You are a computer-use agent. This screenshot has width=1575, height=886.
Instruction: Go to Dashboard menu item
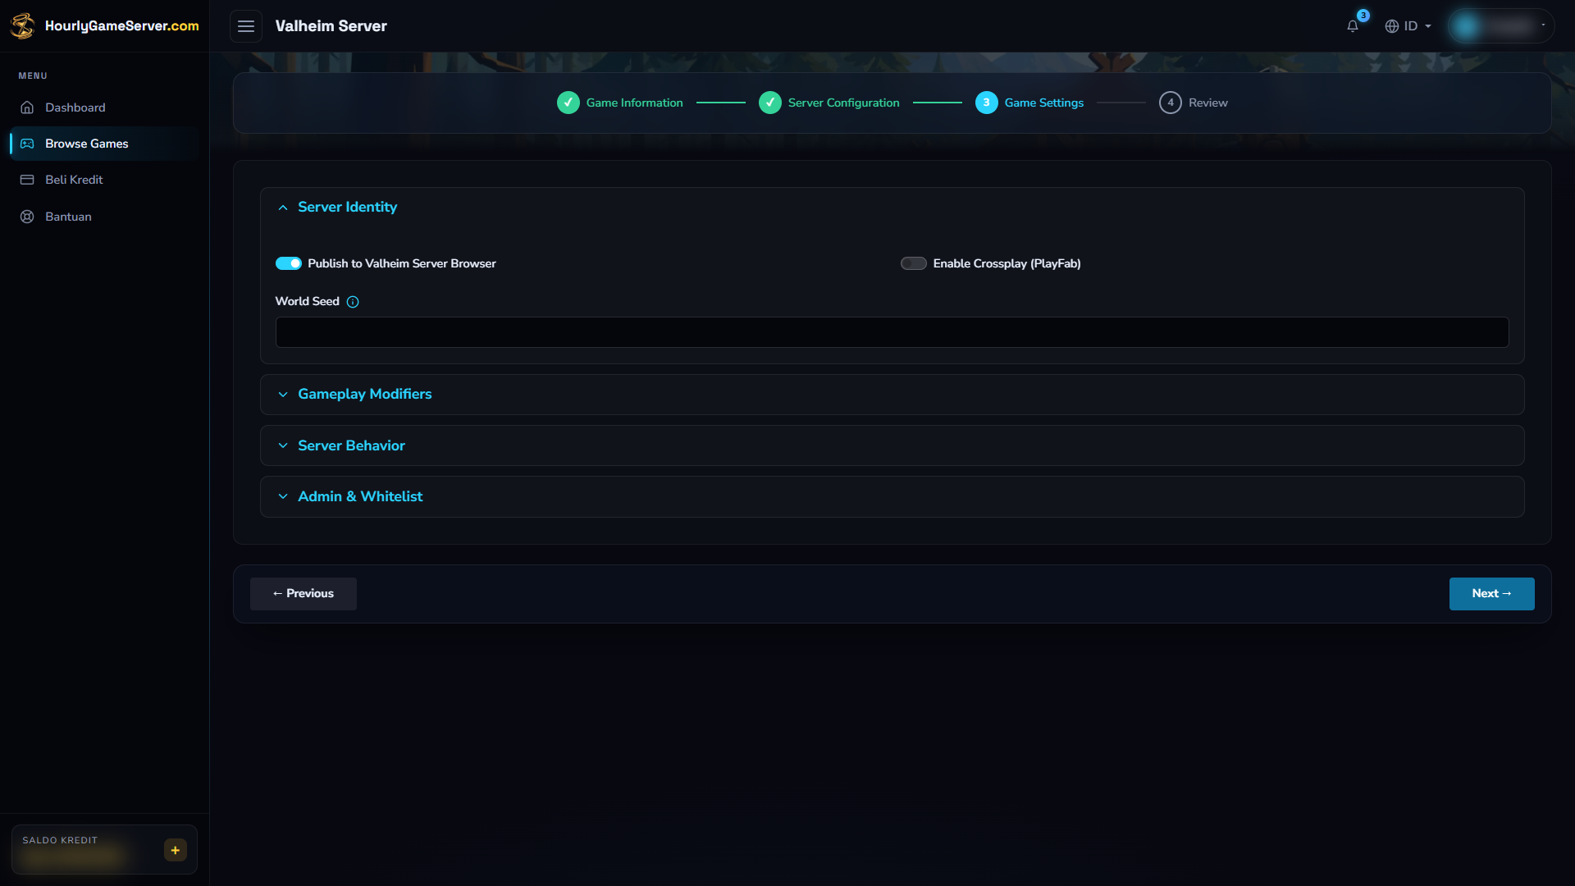104,107
